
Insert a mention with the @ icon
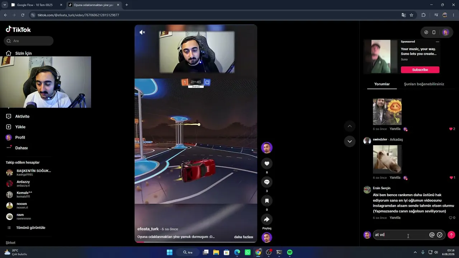point(432,235)
